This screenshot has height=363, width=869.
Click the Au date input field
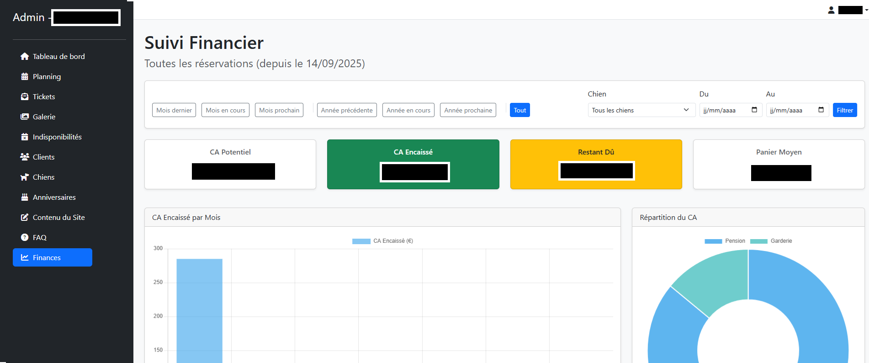coord(797,110)
